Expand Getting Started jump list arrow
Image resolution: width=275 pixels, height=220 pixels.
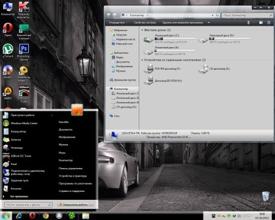coord(52,115)
